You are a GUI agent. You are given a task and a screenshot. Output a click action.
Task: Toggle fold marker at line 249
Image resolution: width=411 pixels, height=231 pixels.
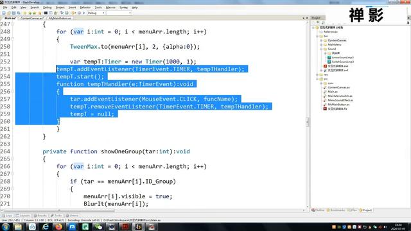point(13,39)
